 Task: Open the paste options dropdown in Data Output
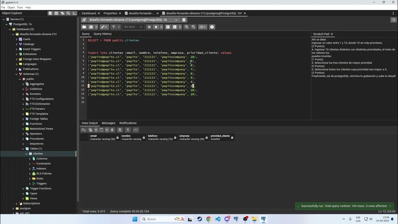107,130
